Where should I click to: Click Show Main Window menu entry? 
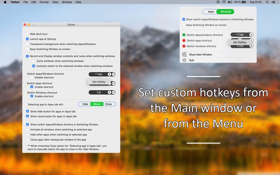(x=201, y=55)
